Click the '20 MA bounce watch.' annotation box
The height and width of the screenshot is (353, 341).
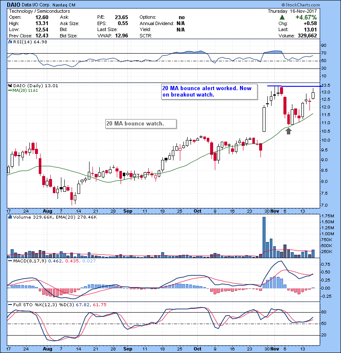[141, 124]
